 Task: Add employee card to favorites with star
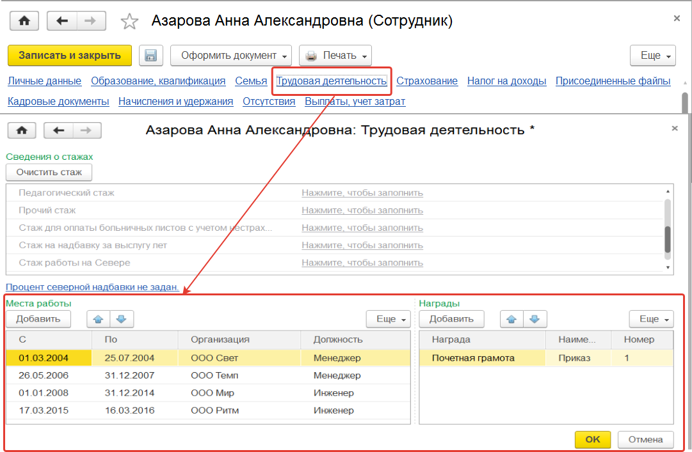coord(129,22)
